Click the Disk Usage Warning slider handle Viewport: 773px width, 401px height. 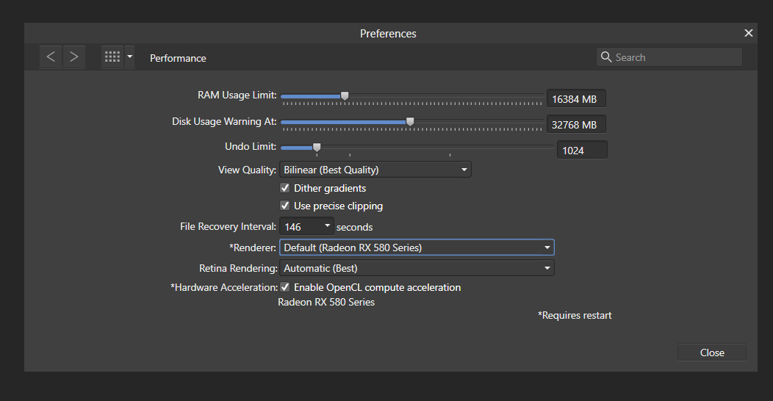[x=410, y=121]
